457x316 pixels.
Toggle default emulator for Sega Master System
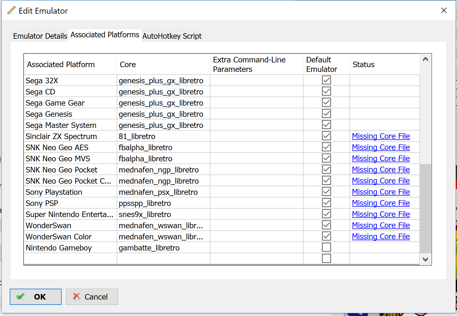tap(327, 125)
